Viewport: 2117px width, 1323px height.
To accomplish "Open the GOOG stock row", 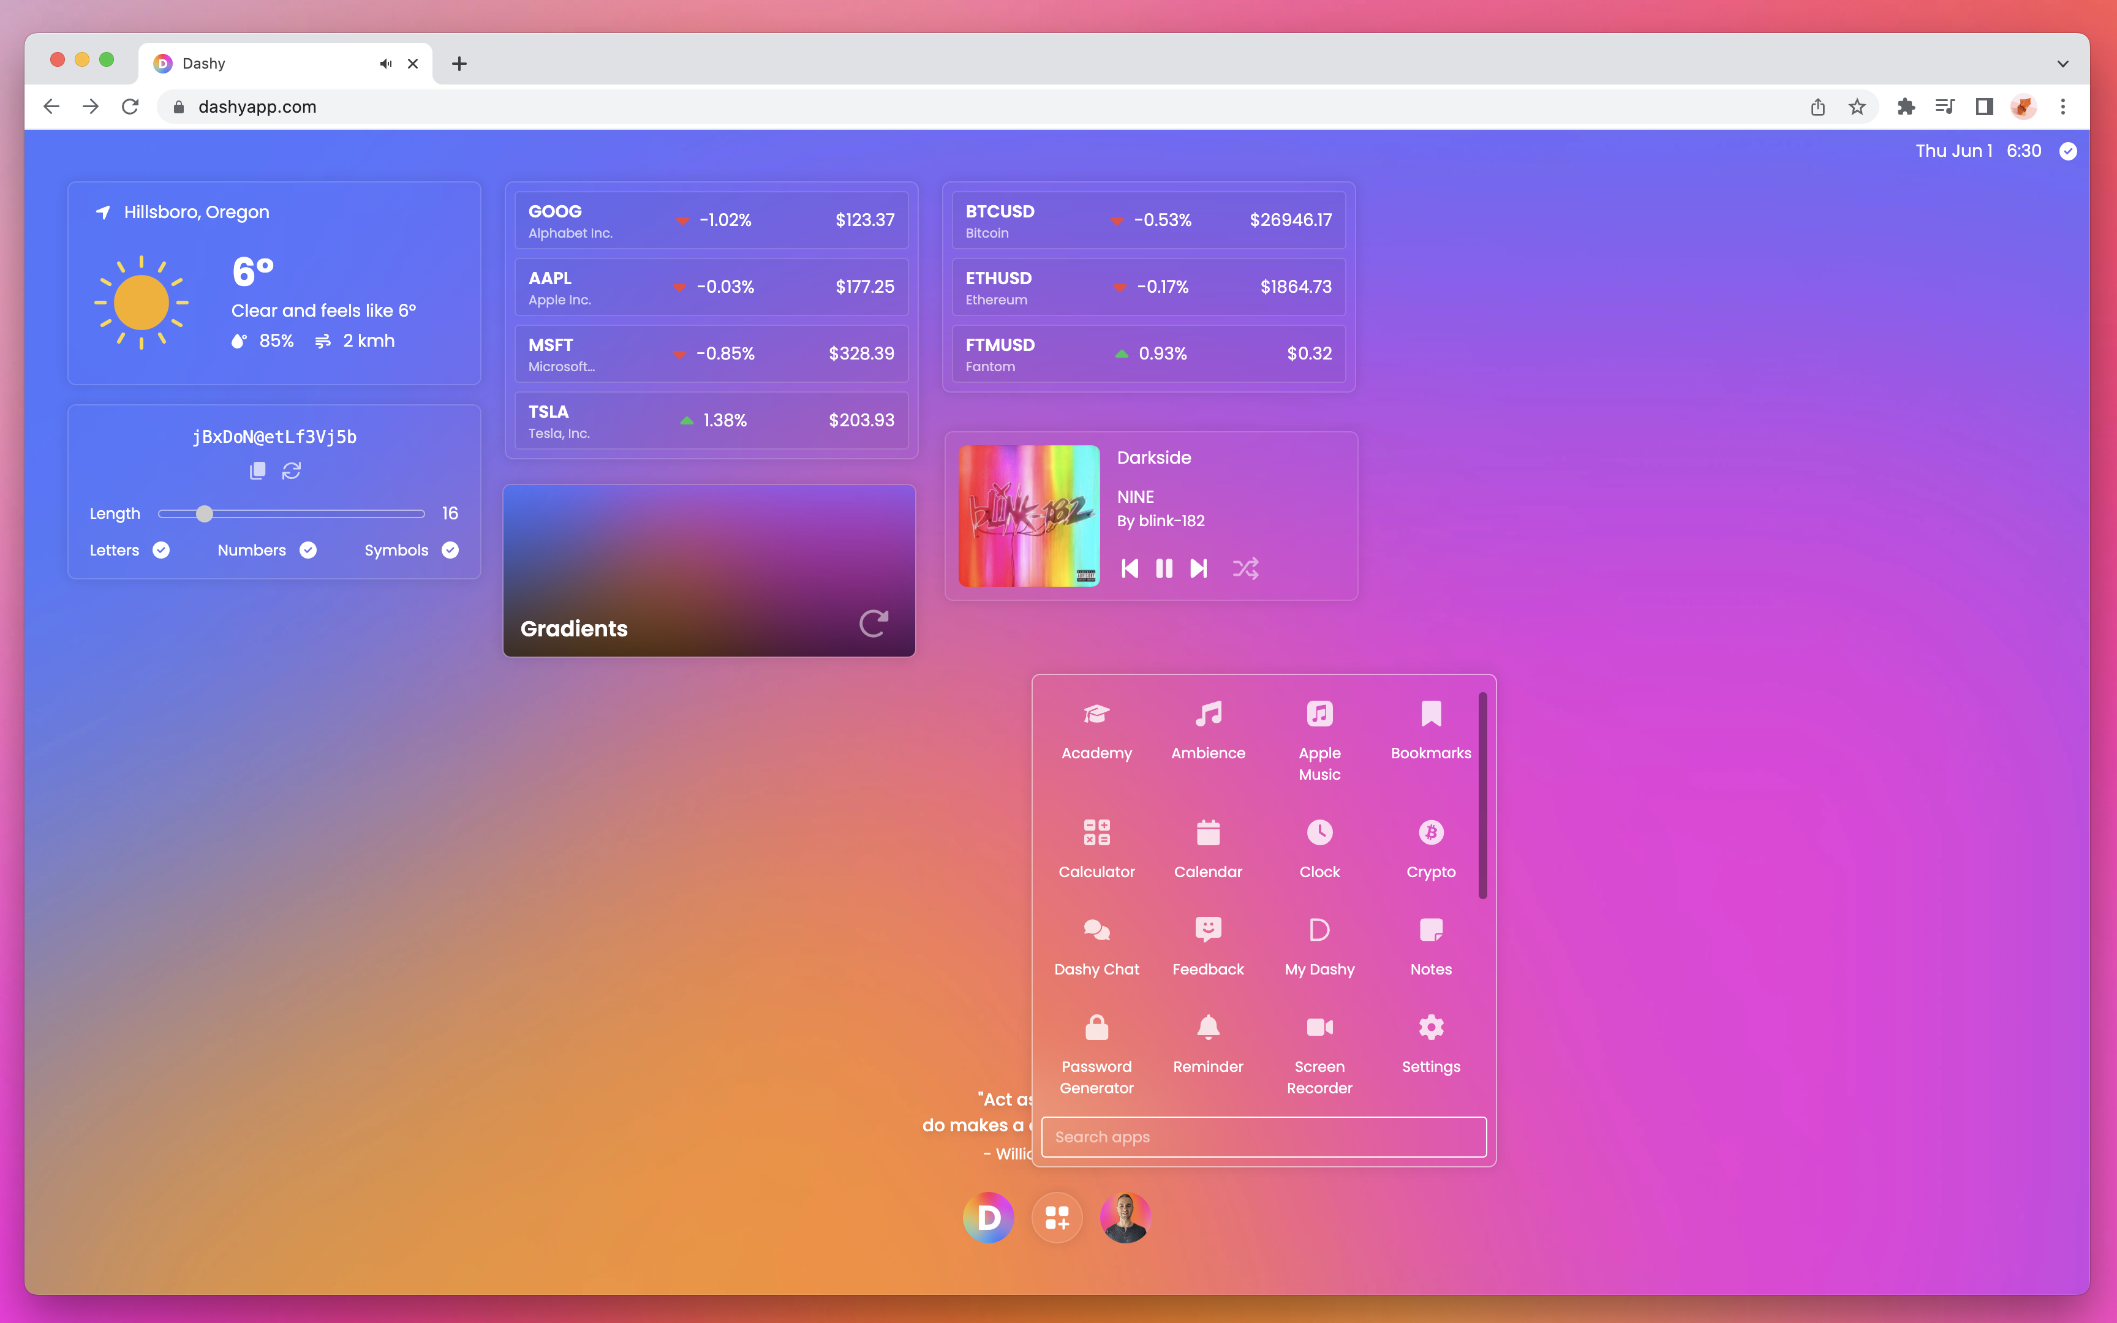I will click(711, 221).
